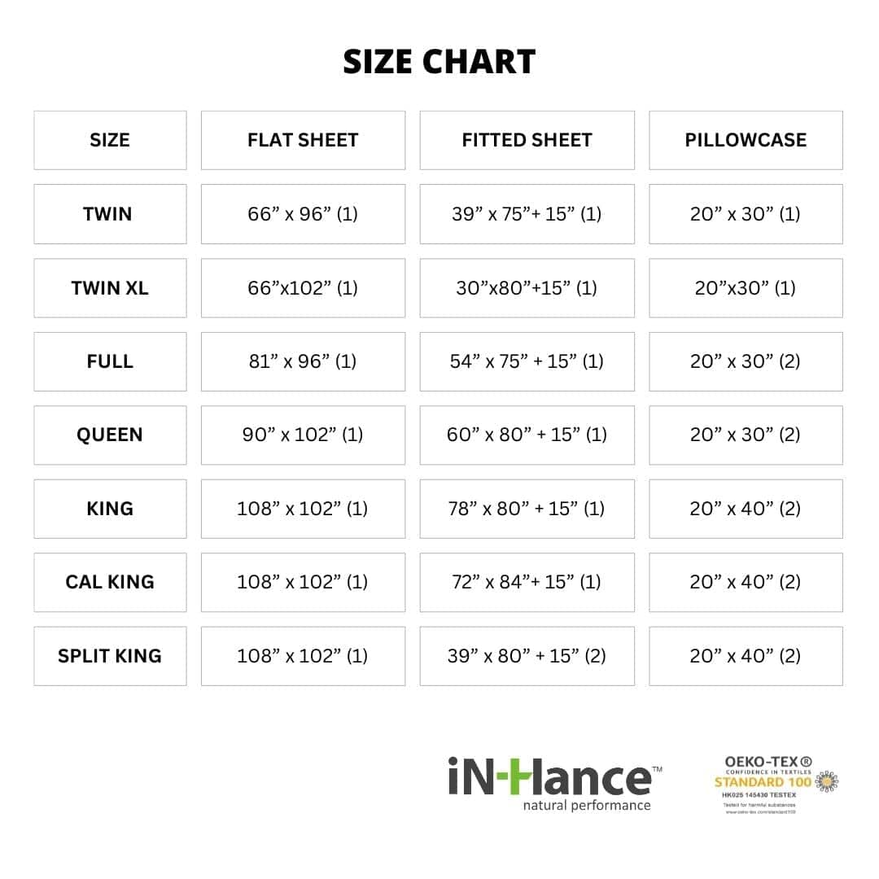Click the "natural performance" tagline text
The height and width of the screenshot is (879, 879).
click(x=586, y=806)
